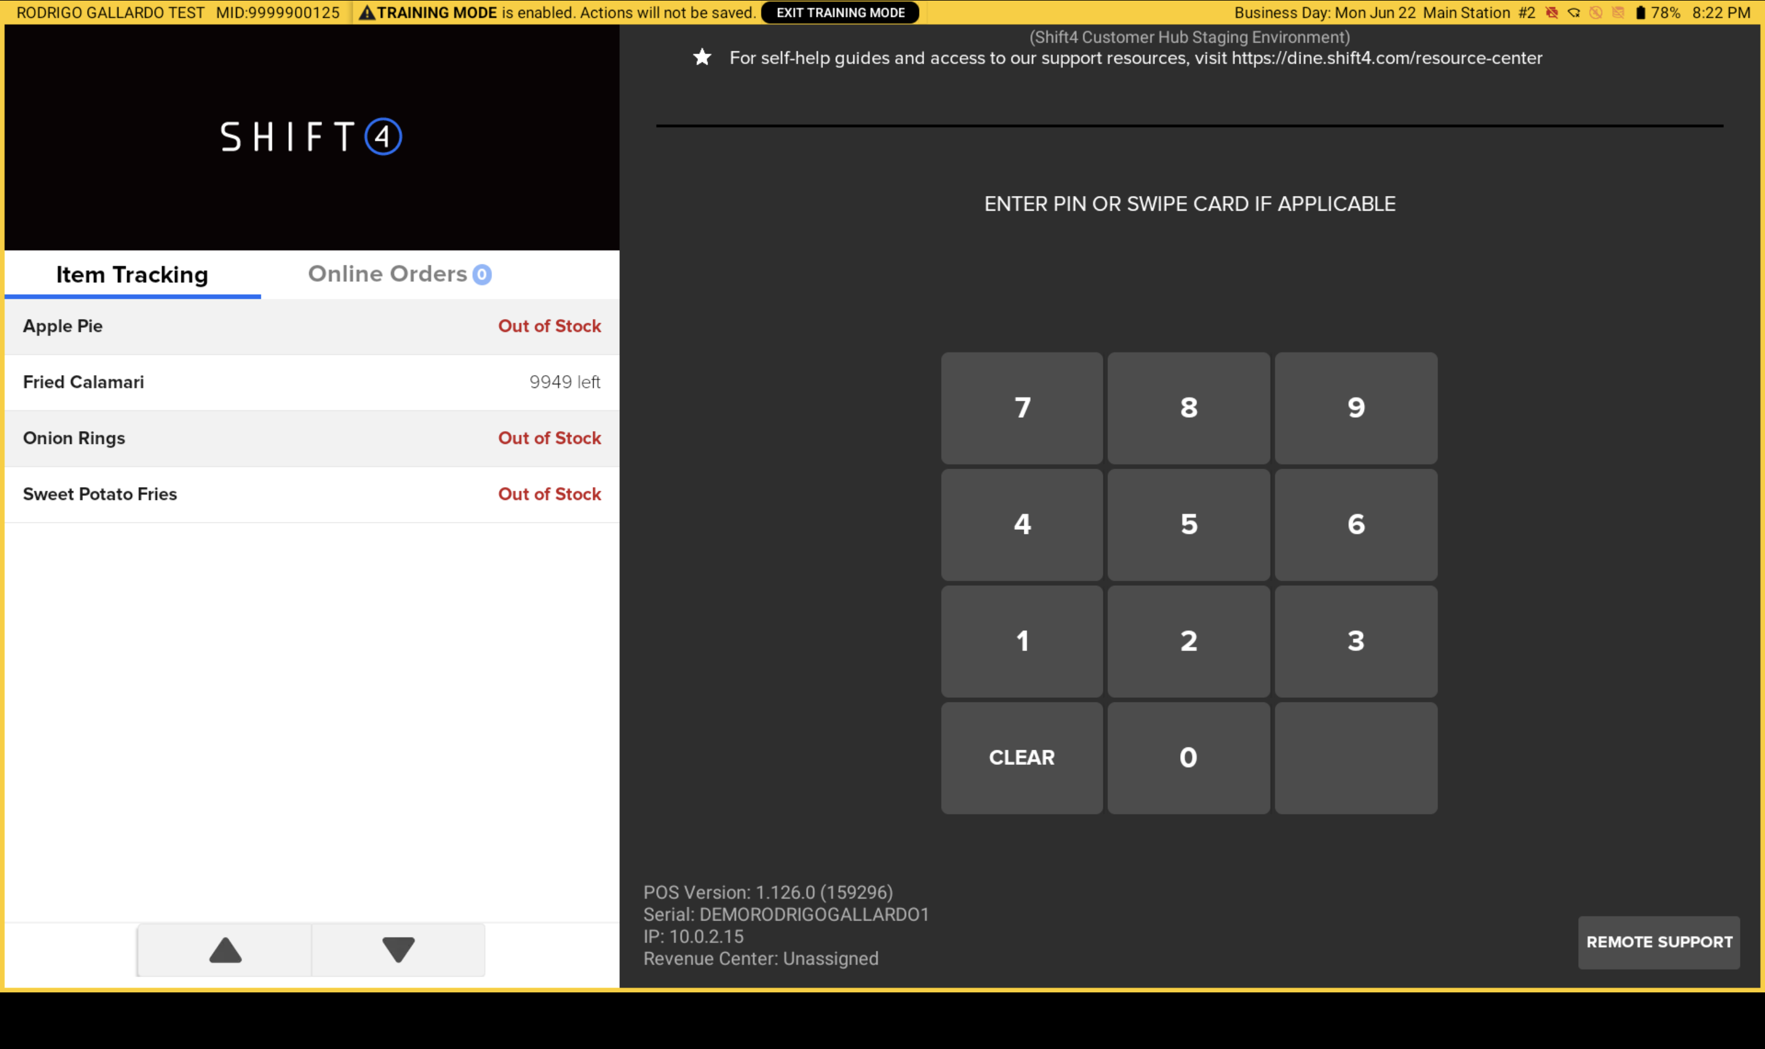Image resolution: width=1765 pixels, height=1049 pixels.
Task: Click the RODRIGO GALLARDO TEST merchant name
Action: click(x=110, y=13)
